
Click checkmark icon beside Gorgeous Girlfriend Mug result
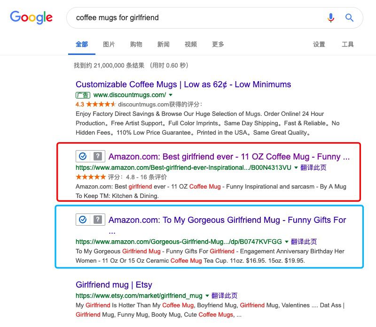tap(83, 220)
